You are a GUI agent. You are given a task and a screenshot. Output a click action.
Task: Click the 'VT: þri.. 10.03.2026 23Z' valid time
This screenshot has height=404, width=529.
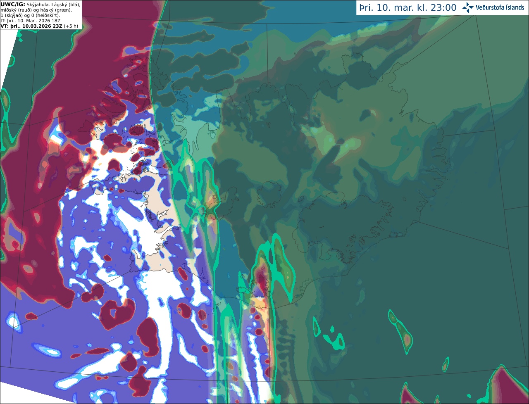coord(31,26)
